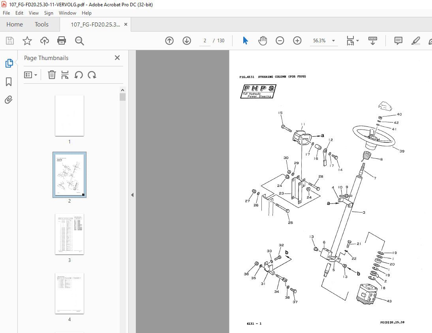Screen dimensions: 432x333
Task: Go to next page arrow
Action: [x=187, y=41]
